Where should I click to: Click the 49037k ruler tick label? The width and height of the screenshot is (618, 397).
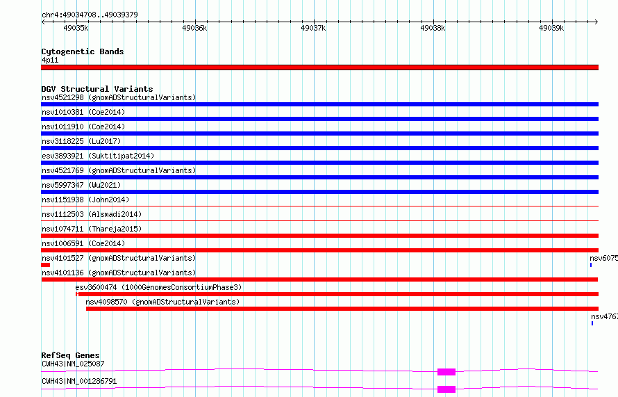coord(313,28)
